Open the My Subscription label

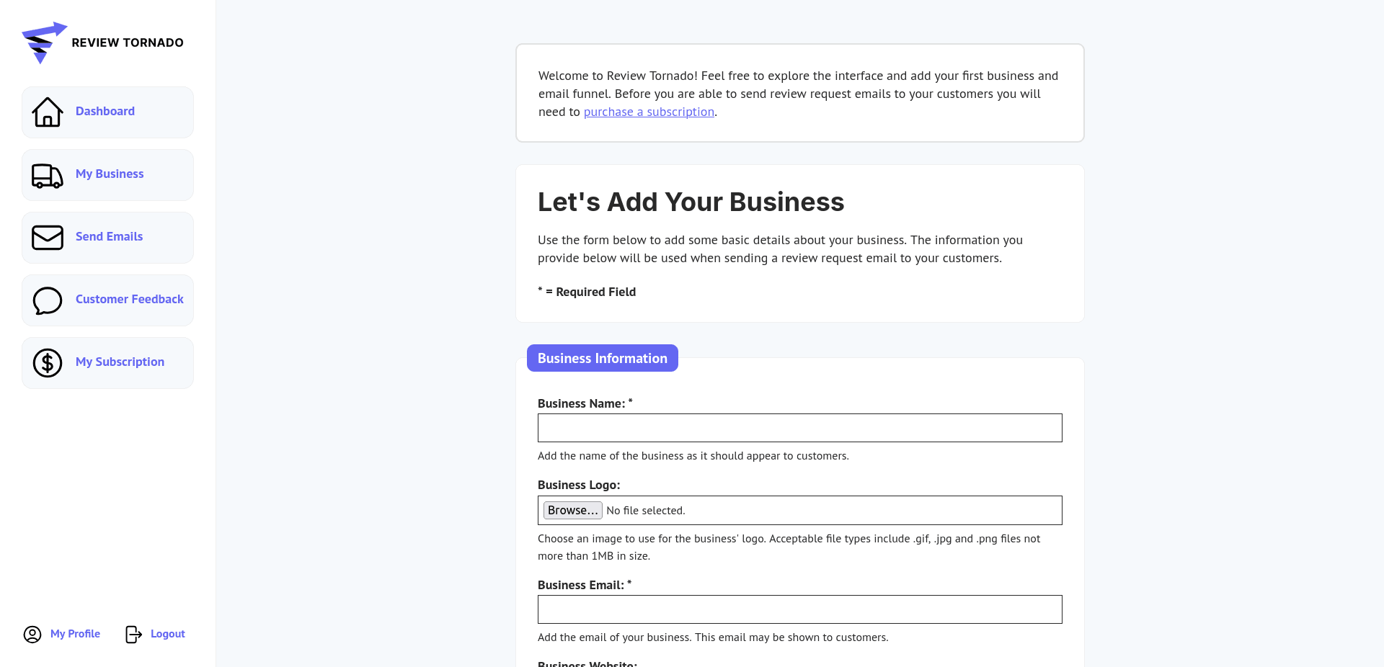click(x=120, y=362)
